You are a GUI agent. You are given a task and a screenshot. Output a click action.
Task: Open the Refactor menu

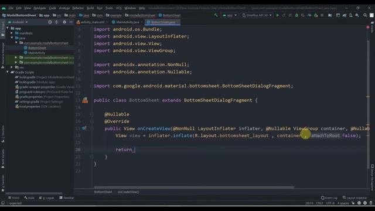pyautogui.click(x=78, y=8)
